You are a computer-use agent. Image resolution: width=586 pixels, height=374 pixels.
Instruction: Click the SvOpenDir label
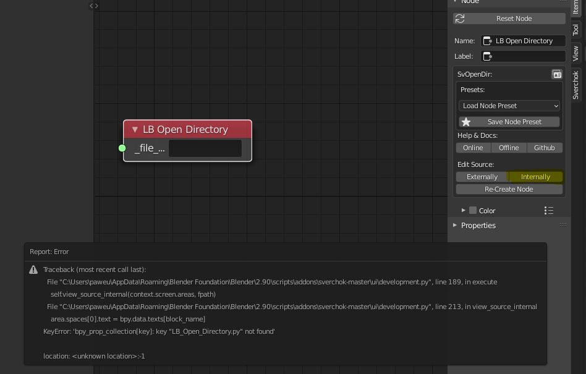pos(475,74)
